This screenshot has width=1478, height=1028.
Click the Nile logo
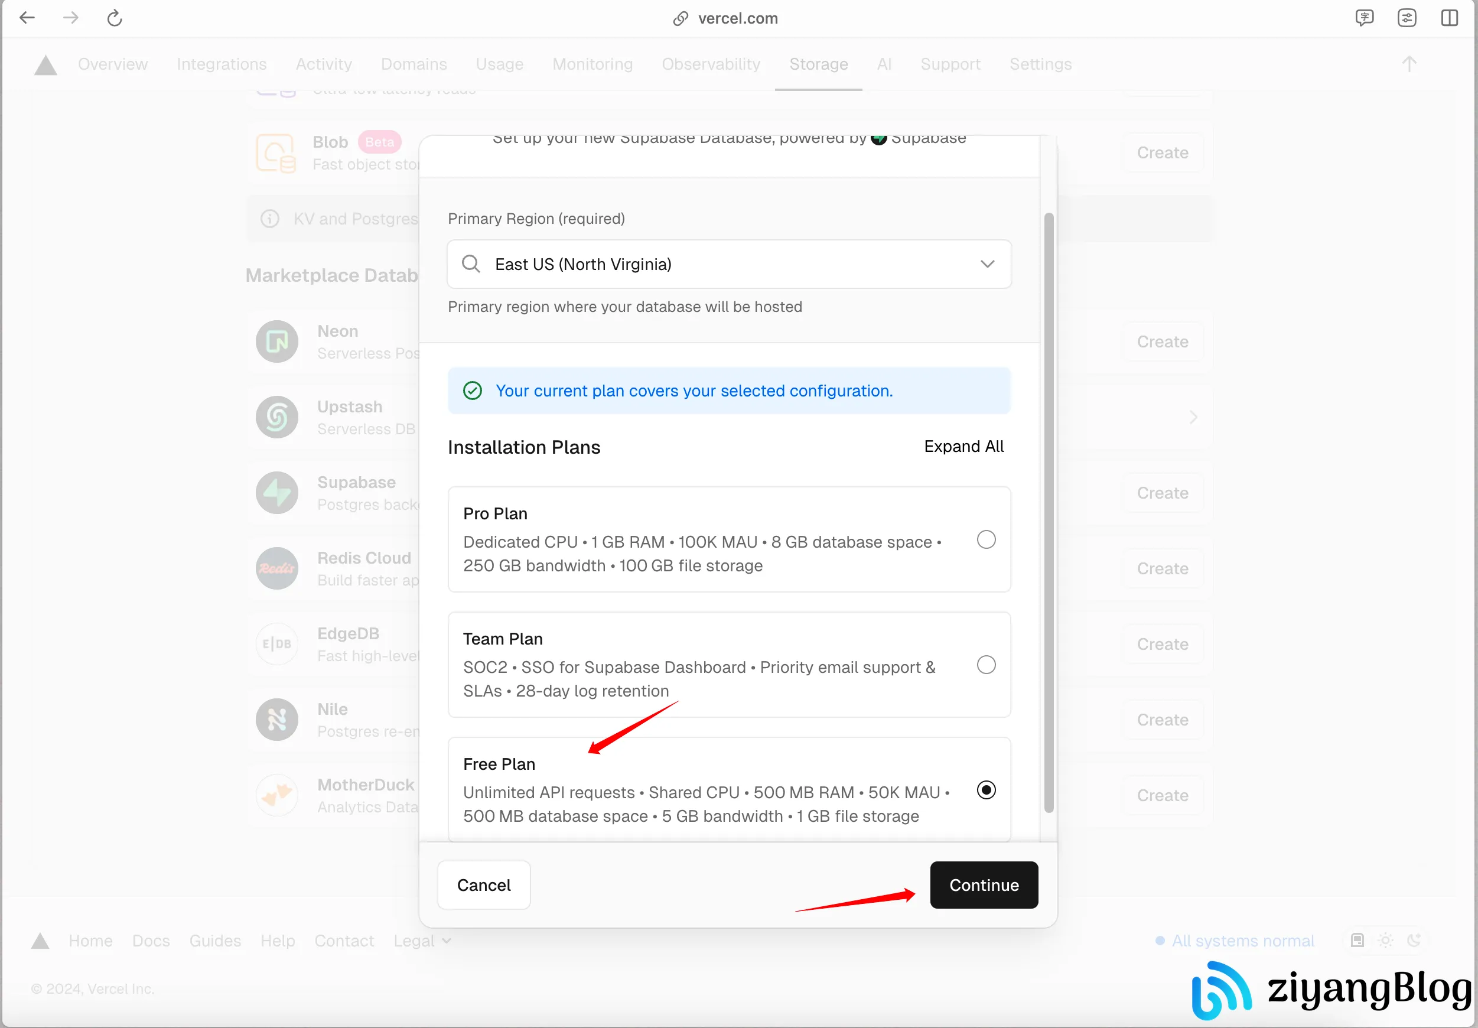click(x=277, y=720)
